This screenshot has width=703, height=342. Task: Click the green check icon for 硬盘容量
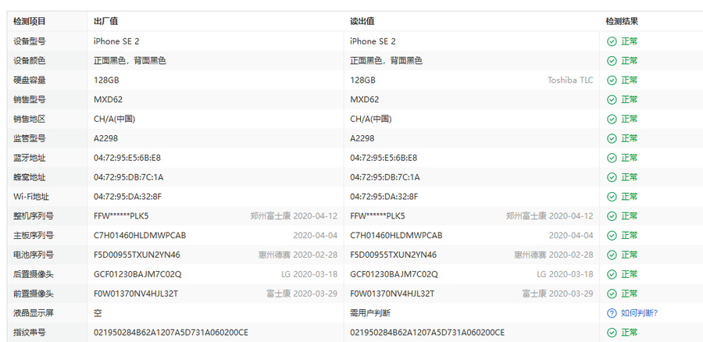tap(612, 80)
